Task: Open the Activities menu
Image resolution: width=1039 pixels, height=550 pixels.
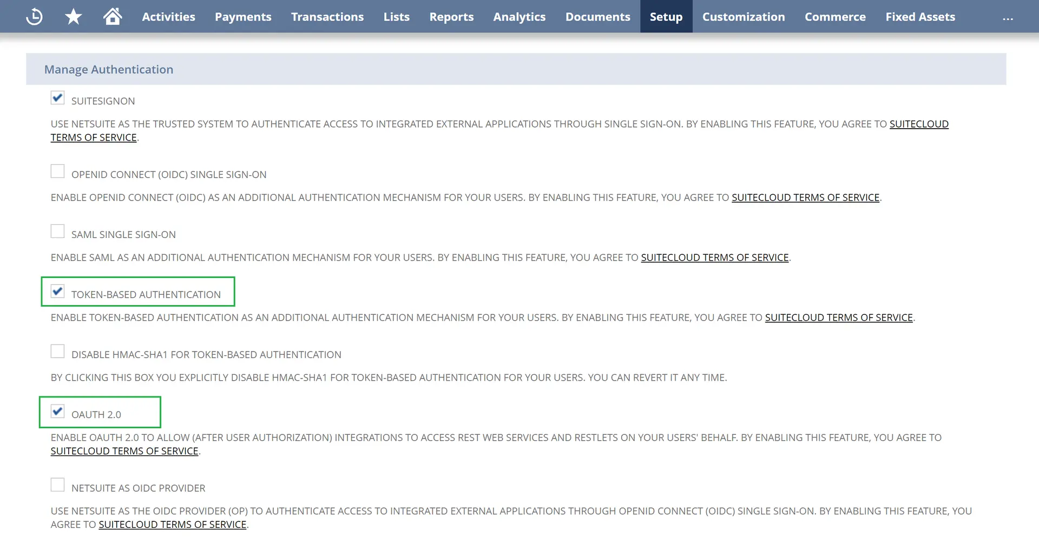Action: 168,17
